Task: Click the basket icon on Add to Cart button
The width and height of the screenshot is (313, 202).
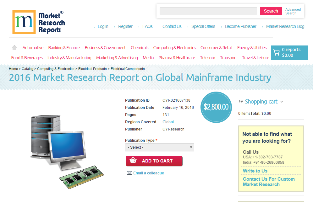Action: pyautogui.click(x=133, y=161)
